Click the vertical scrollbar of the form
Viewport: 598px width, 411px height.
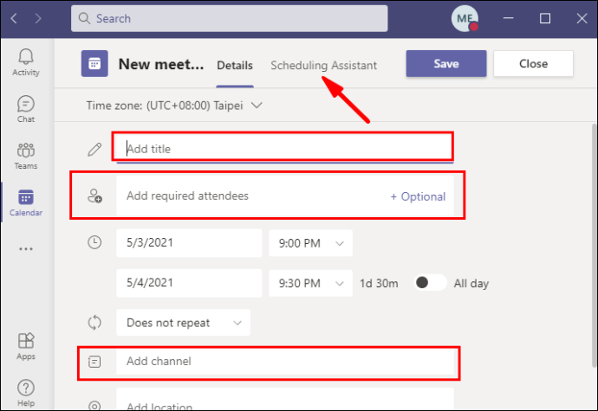(595, 246)
